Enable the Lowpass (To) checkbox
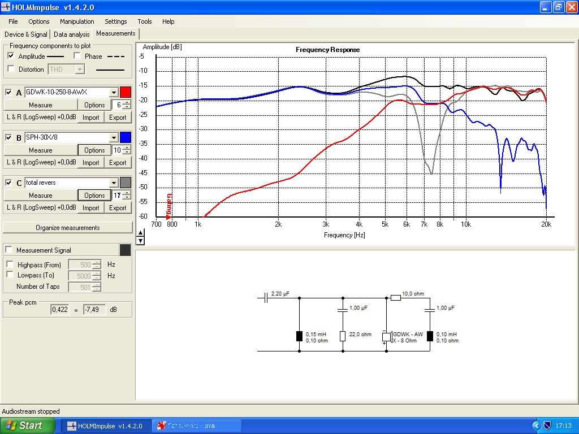The image size is (579, 434). 10,275
